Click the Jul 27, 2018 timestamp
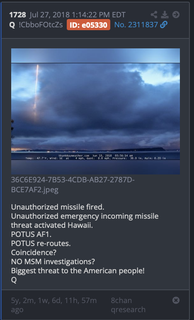Viewport: 194px width, 320px height. tap(78, 15)
